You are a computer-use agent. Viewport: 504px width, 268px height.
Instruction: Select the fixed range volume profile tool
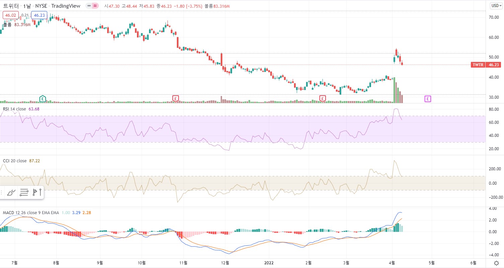pyautogui.click(x=37, y=192)
